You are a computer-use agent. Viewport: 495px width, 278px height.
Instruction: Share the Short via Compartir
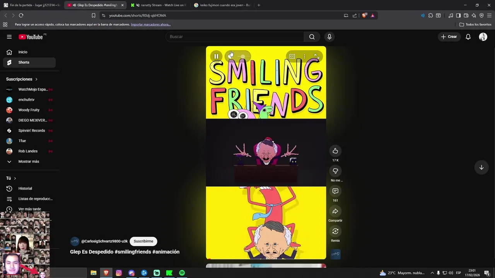335,211
